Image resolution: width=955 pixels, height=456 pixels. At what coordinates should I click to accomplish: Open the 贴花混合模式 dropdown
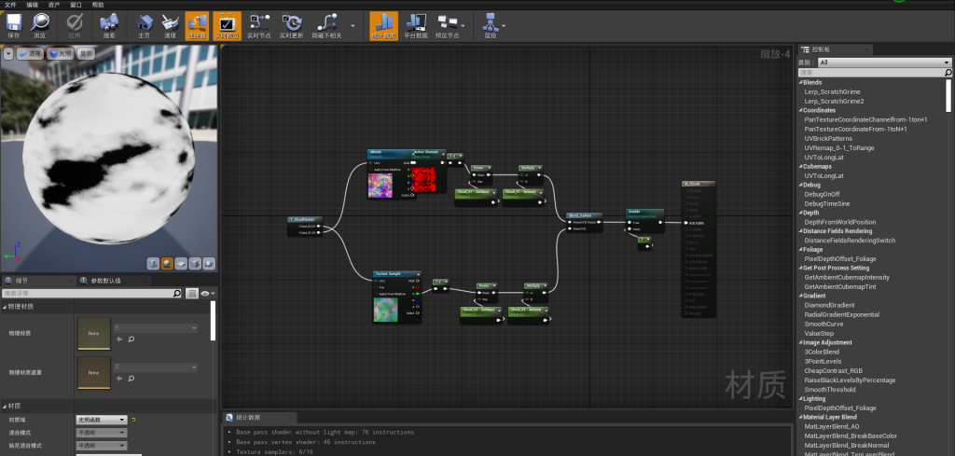pyautogui.click(x=102, y=446)
